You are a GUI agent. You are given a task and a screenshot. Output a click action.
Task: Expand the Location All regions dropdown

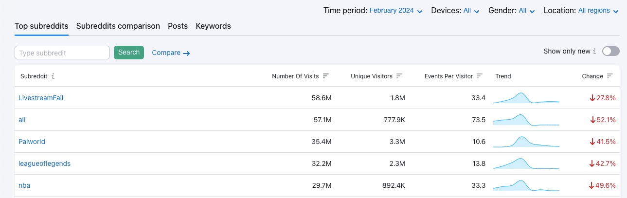click(598, 10)
